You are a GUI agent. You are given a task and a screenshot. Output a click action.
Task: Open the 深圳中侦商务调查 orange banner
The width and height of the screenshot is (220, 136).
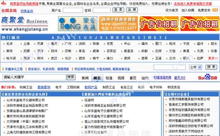click(x=119, y=24)
